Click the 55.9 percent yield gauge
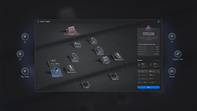Screen dimensions: 197x111 [139, 65]
